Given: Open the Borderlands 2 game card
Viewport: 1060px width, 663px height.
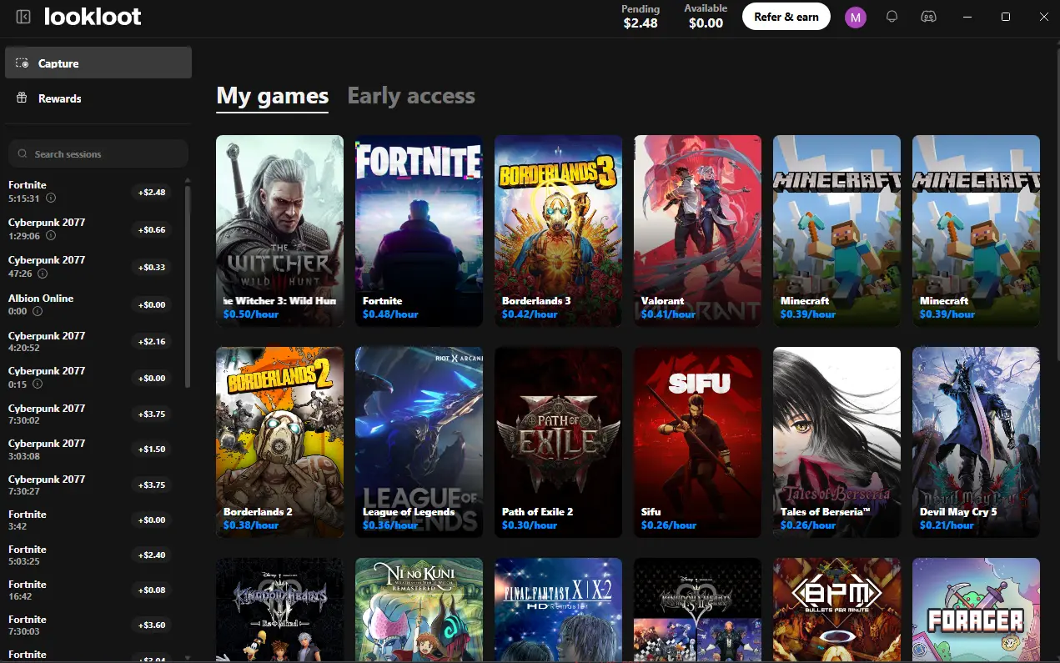Looking at the screenshot, I should coord(279,442).
